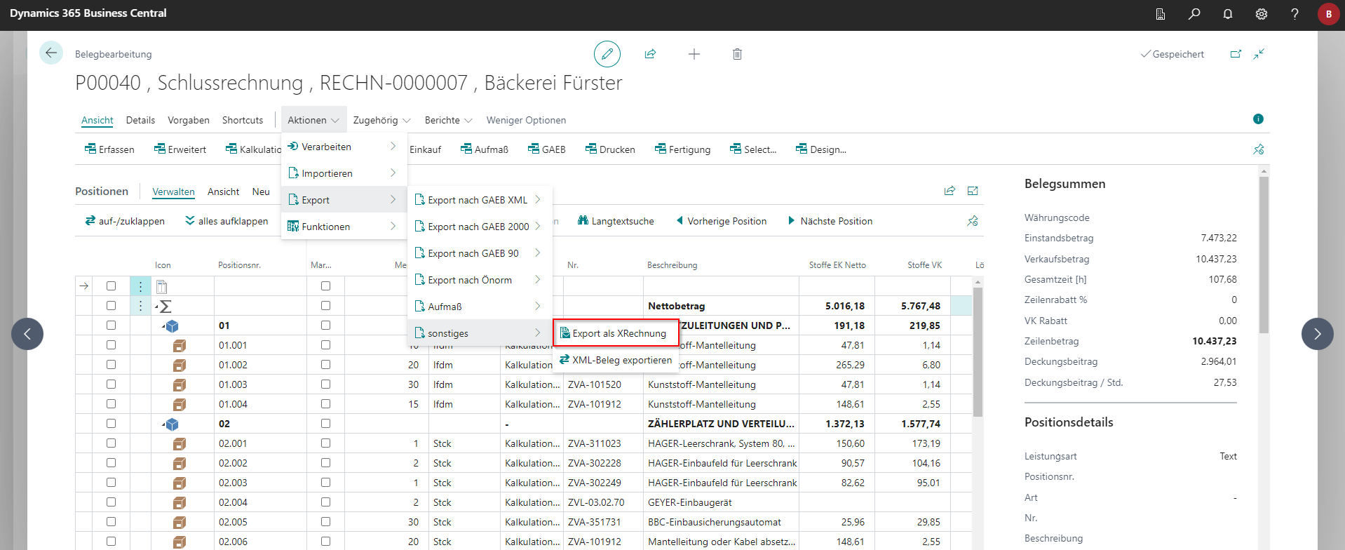
Task: Expand the Verarbeiten submenu
Action: pyautogui.click(x=344, y=147)
